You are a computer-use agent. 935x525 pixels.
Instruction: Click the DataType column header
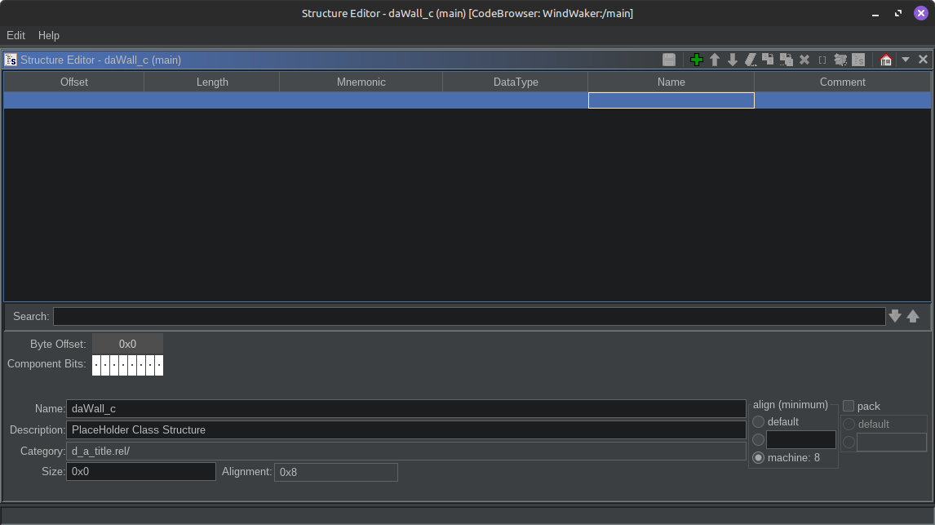(x=515, y=82)
